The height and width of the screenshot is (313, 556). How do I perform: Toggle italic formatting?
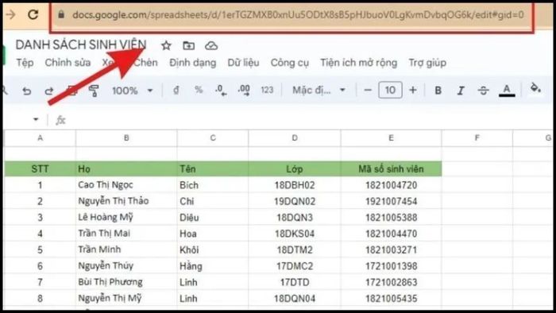coord(460,91)
